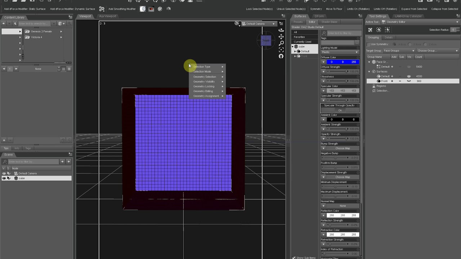Open the Geometry Visibility submenu

tap(207, 82)
